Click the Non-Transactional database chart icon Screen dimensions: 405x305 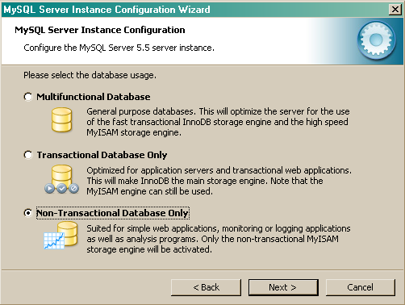pos(61,236)
